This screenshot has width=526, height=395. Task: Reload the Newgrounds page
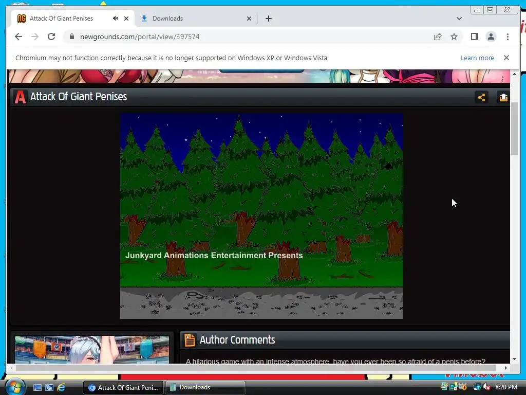click(x=51, y=37)
